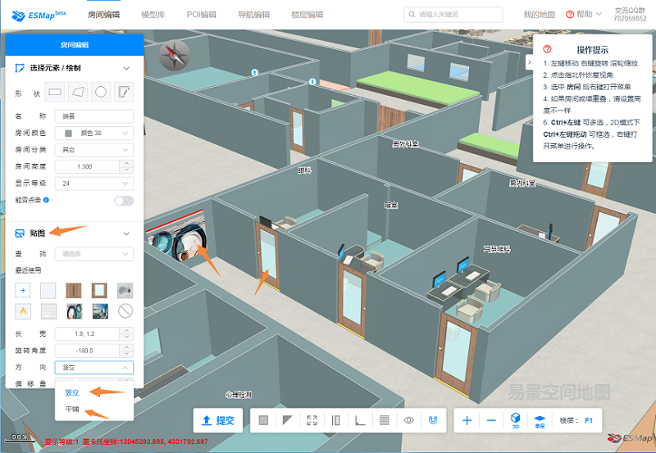
Task: Increase 旋转角度 with up arrow
Action: click(x=126, y=347)
